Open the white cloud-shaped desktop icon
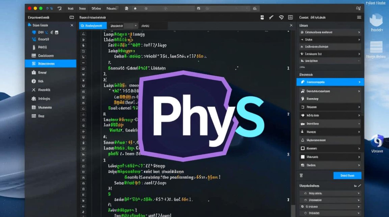The width and height of the screenshot is (389, 217). (377, 20)
